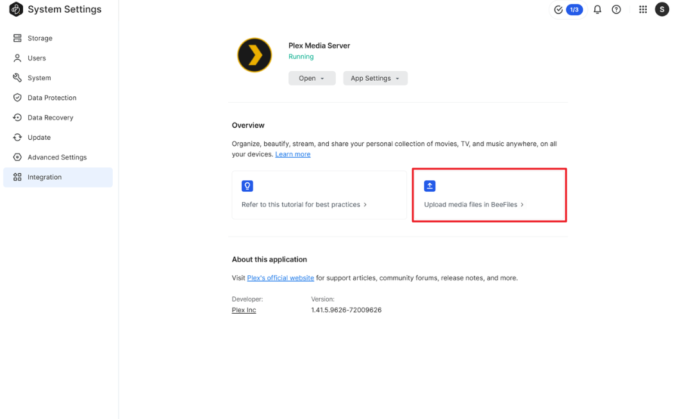The image size is (675, 419).
Task: Go to Storage settings
Action: (x=58, y=38)
